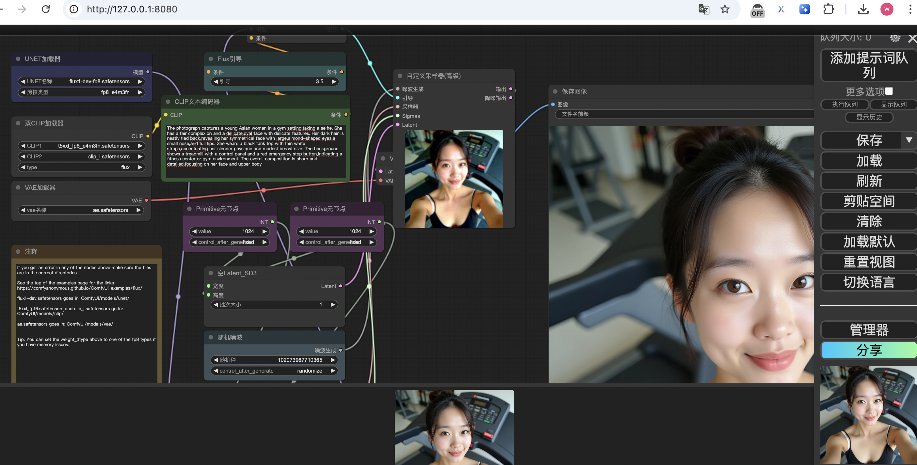Click the prompt text box in CLIP文本编码器
The image size is (917, 465).
[256, 151]
